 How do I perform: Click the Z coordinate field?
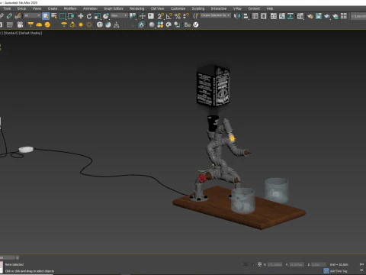click(319, 264)
